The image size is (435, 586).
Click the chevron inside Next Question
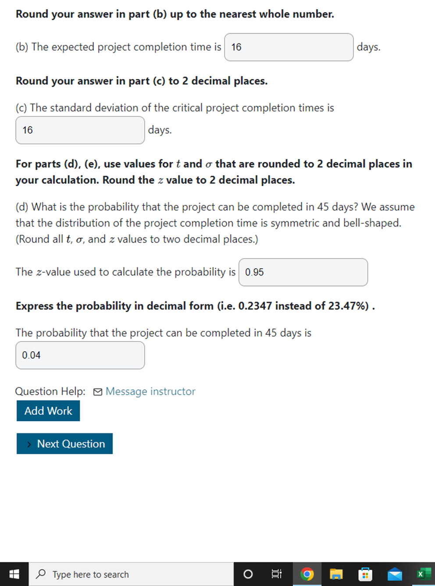pyautogui.click(x=29, y=444)
